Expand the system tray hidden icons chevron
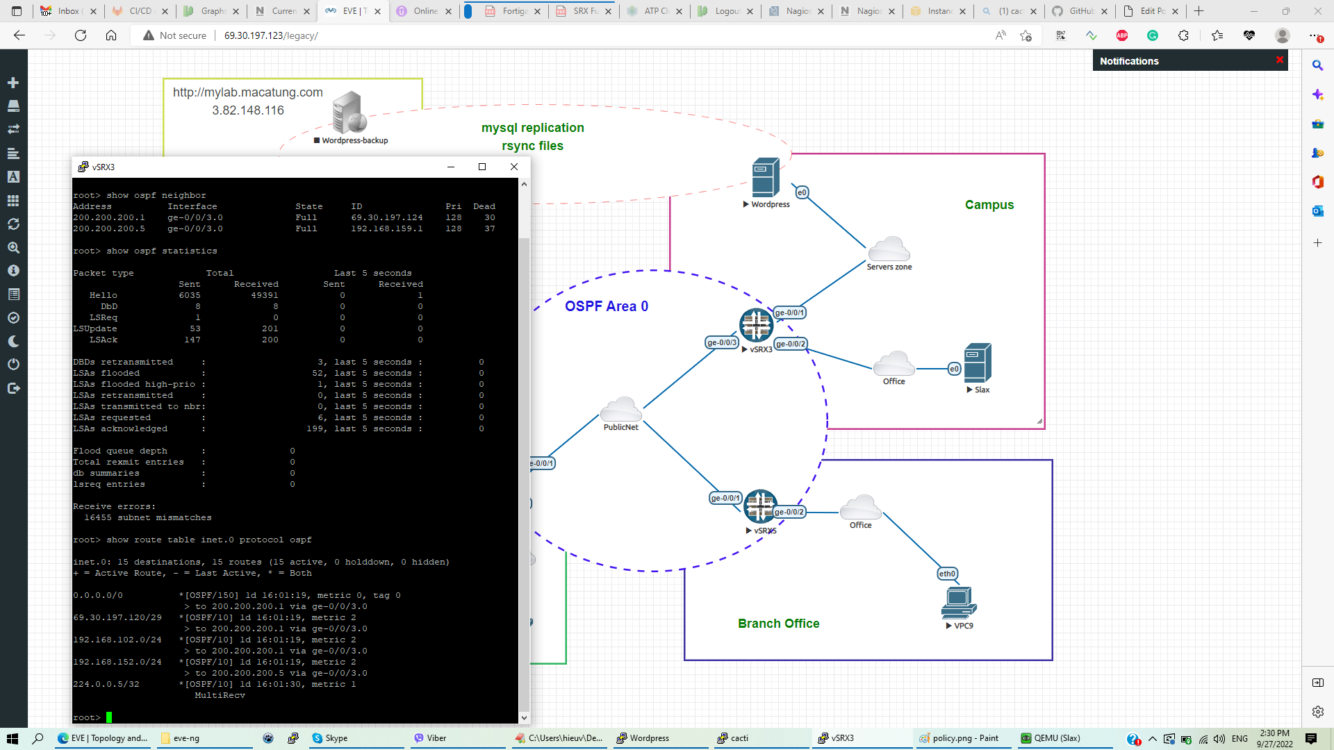This screenshot has height=750, width=1334. click(1153, 739)
